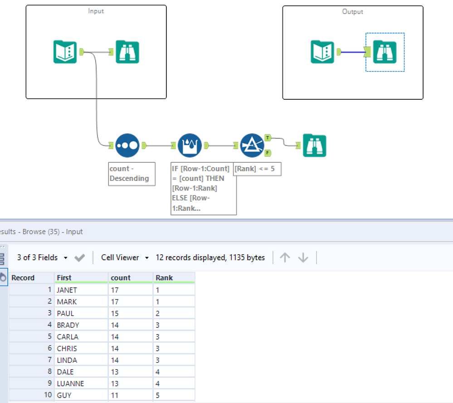Screen dimensions: 453x403
Task: Click the '[Rank] <= 5' annotation
Action: (257, 169)
